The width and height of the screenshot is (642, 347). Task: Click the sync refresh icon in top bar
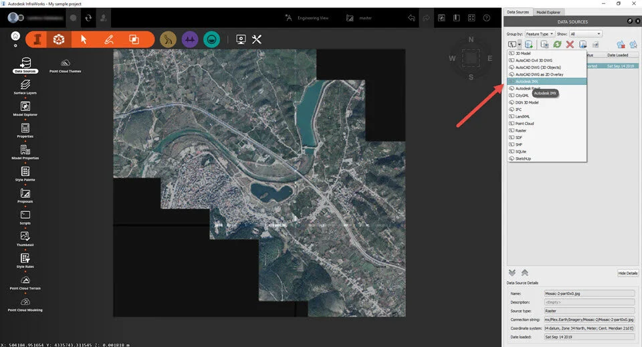(88, 18)
